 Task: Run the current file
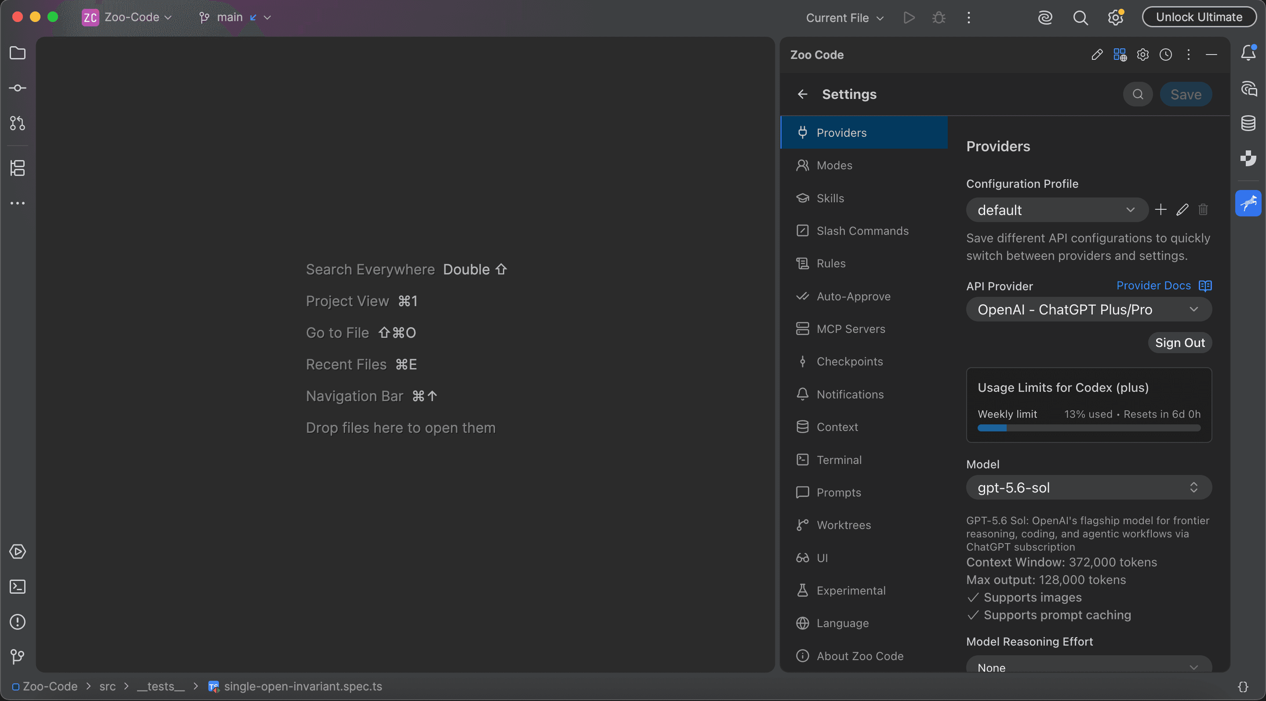pos(909,18)
